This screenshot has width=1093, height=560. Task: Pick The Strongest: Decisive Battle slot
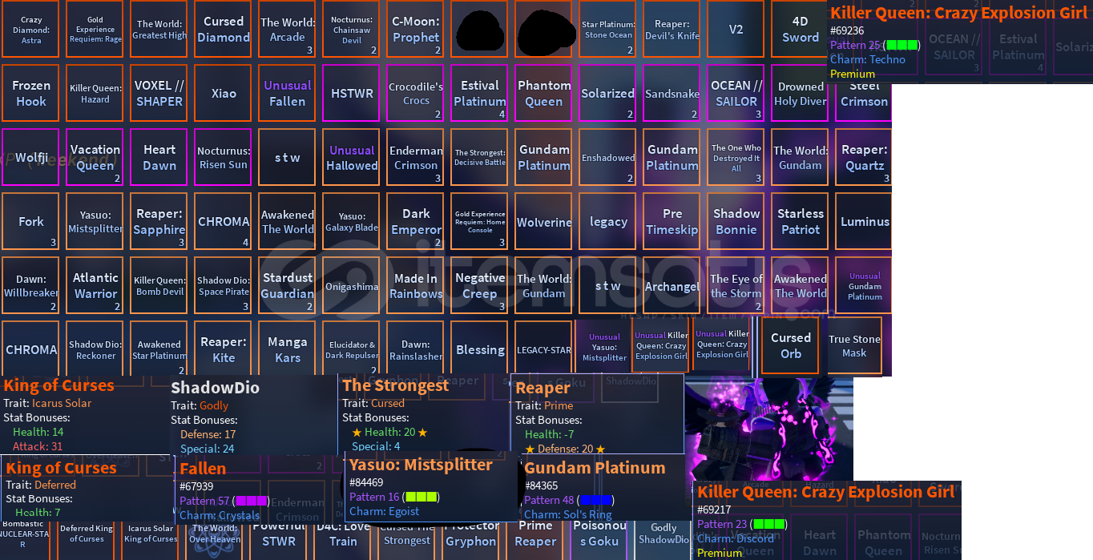[x=480, y=157]
